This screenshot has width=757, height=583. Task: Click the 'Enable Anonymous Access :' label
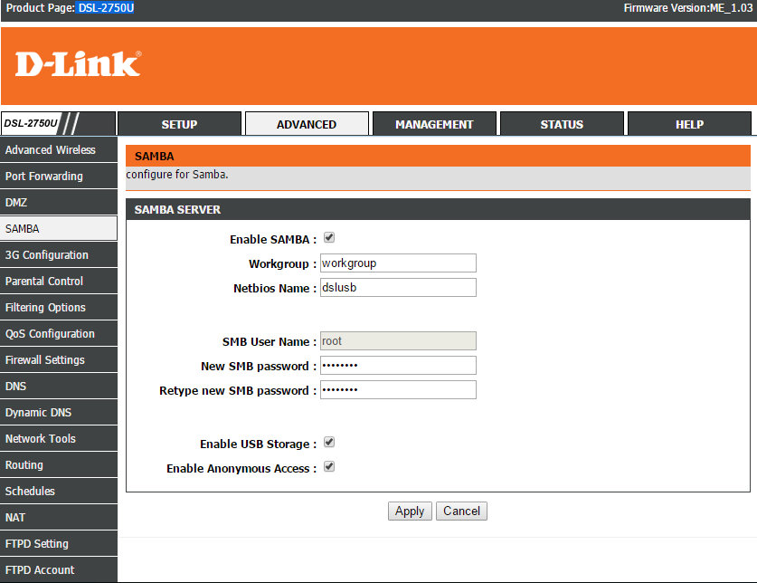click(x=241, y=468)
